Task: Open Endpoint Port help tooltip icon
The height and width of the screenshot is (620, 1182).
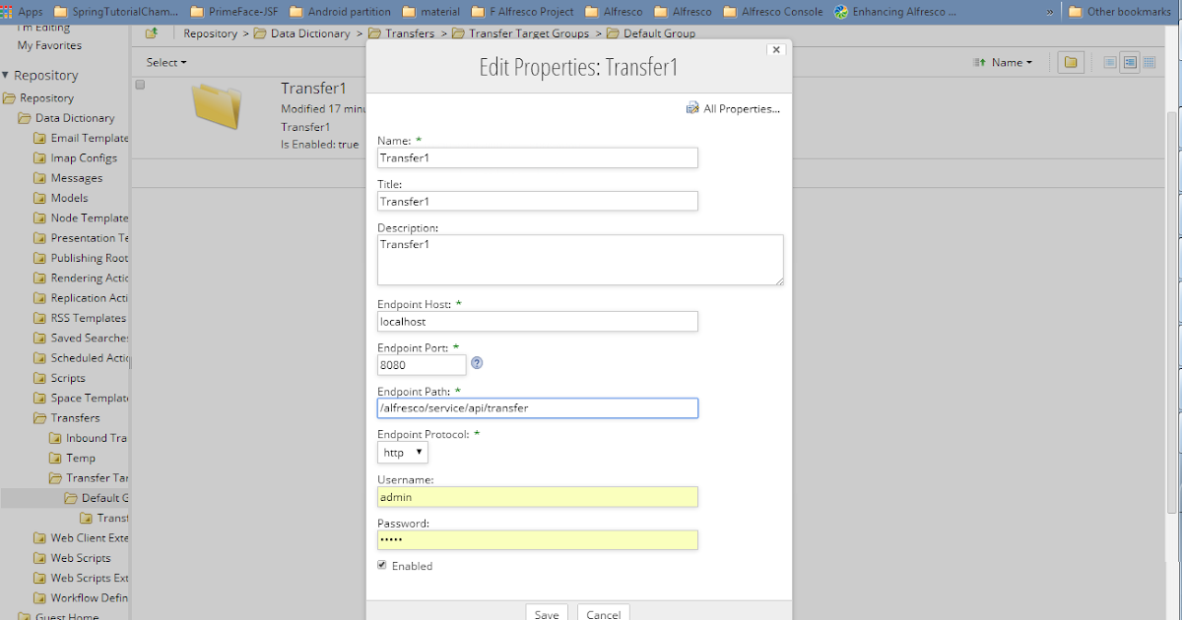Action: point(477,363)
